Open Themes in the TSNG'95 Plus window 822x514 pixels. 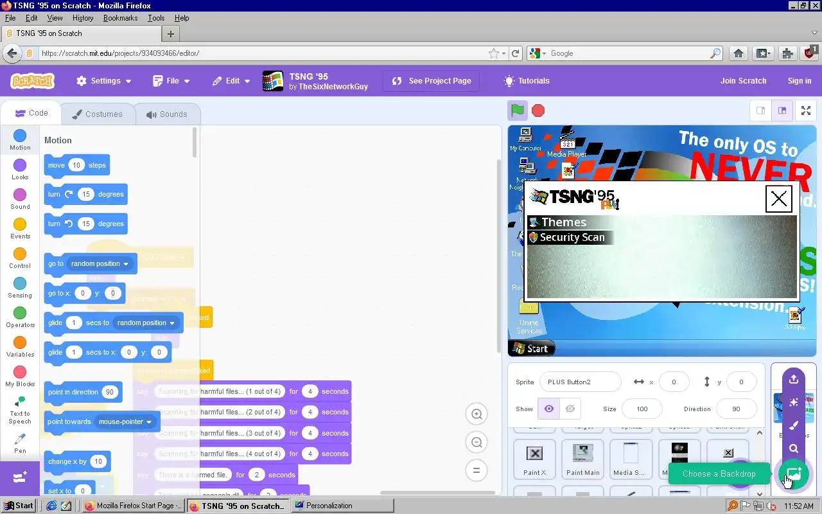(557, 222)
